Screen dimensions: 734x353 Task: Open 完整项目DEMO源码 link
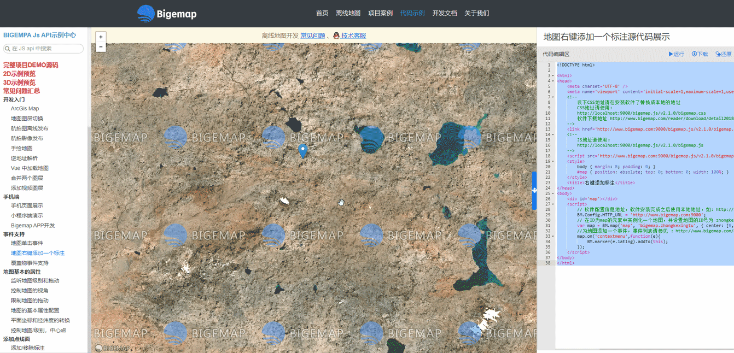31,65
